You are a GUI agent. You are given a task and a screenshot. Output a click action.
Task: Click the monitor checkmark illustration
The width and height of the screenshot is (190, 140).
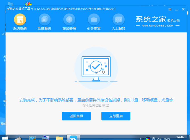coord(96,66)
